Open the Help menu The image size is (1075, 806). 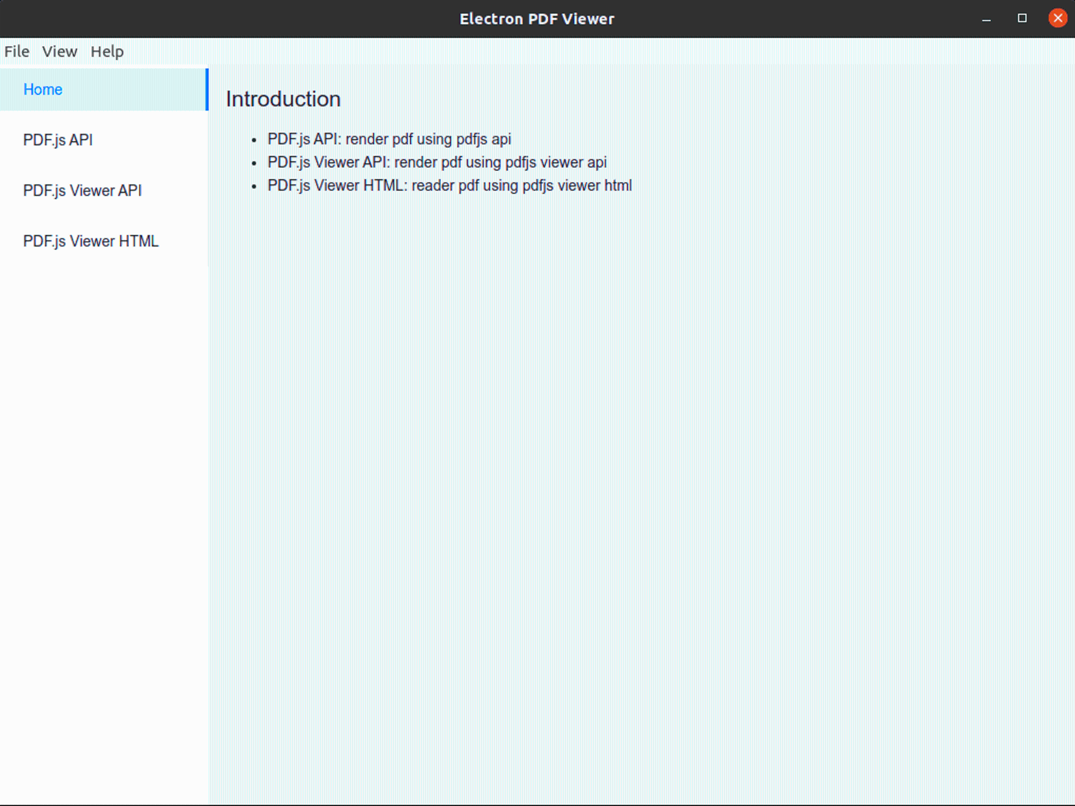(107, 52)
